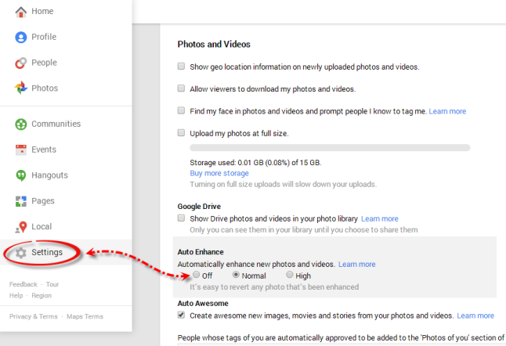Click the Local map pin icon
The height and width of the screenshot is (346, 506).
21,227
